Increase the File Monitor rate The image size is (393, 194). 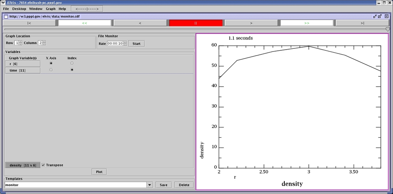[x=125, y=42]
